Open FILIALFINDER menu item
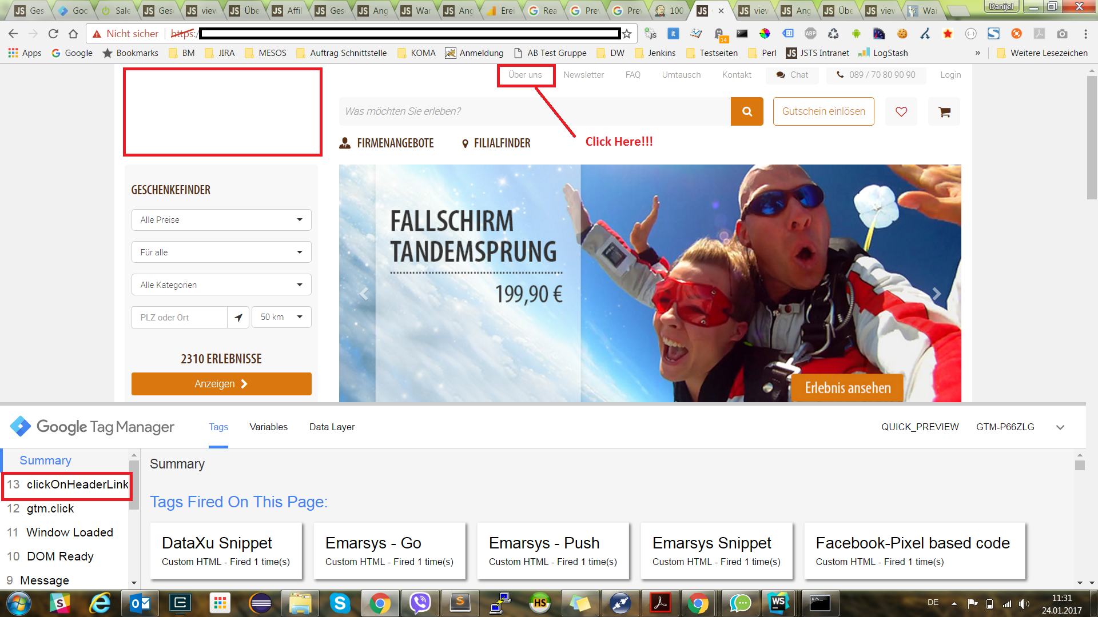The image size is (1098, 617). click(496, 143)
